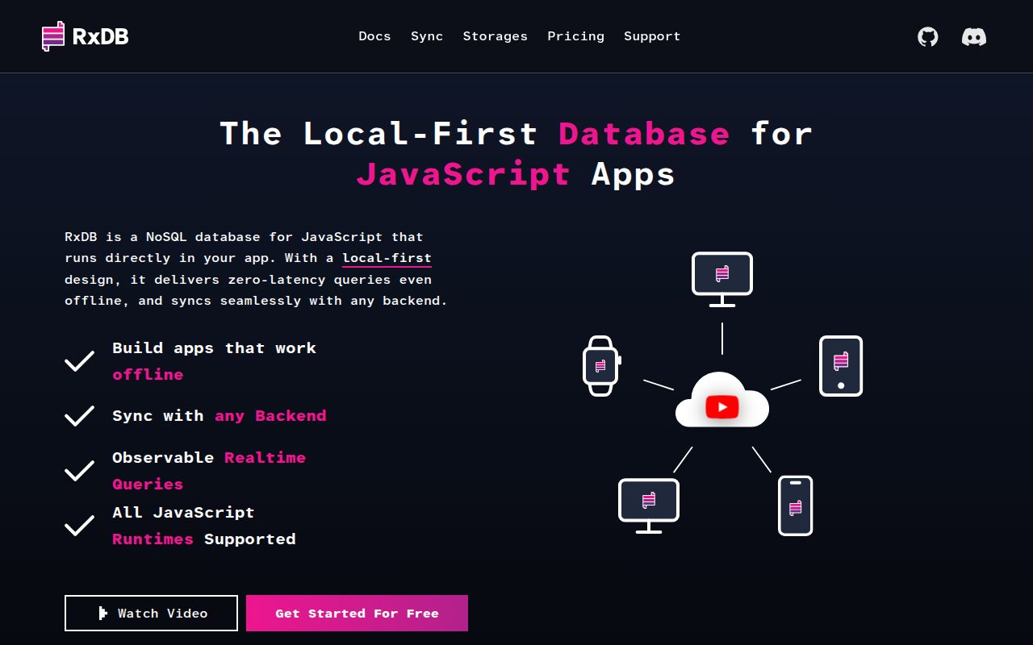Click the RxDB logo icon in the header
The width and height of the screenshot is (1033, 645).
tap(53, 36)
